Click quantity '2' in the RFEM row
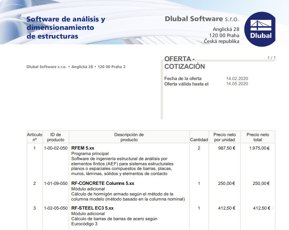 tap(199, 148)
